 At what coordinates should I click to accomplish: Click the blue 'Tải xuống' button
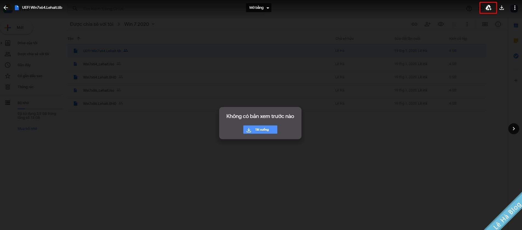260,130
